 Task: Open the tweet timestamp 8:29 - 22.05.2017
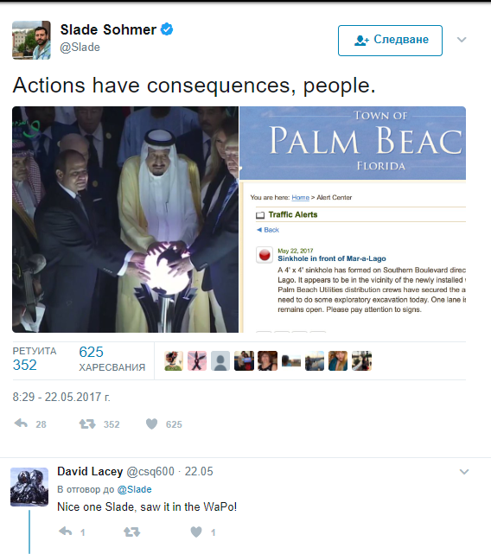click(61, 397)
